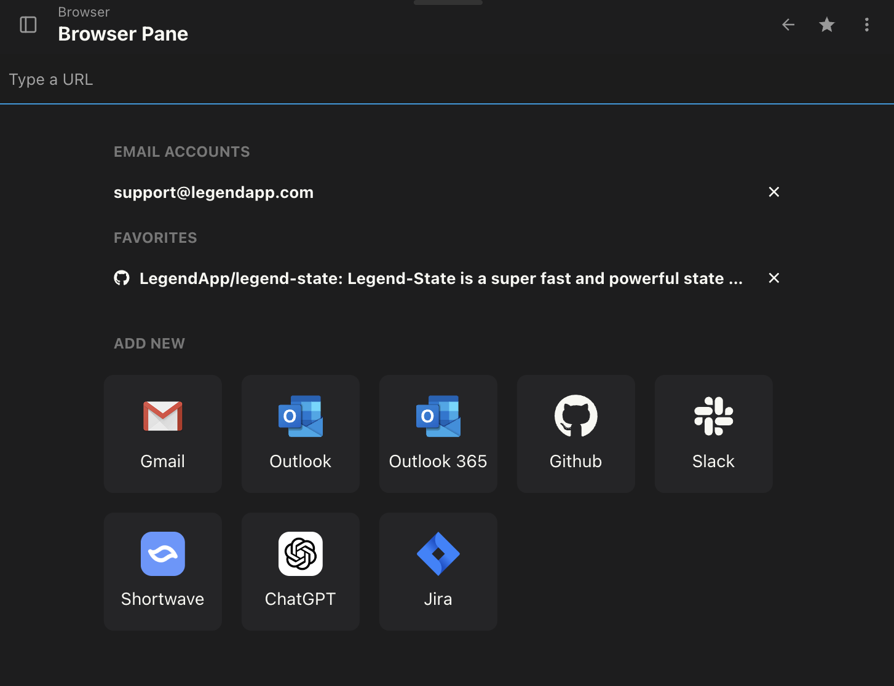Open support@legendapp.com email account
The width and height of the screenshot is (894, 686).
click(213, 192)
